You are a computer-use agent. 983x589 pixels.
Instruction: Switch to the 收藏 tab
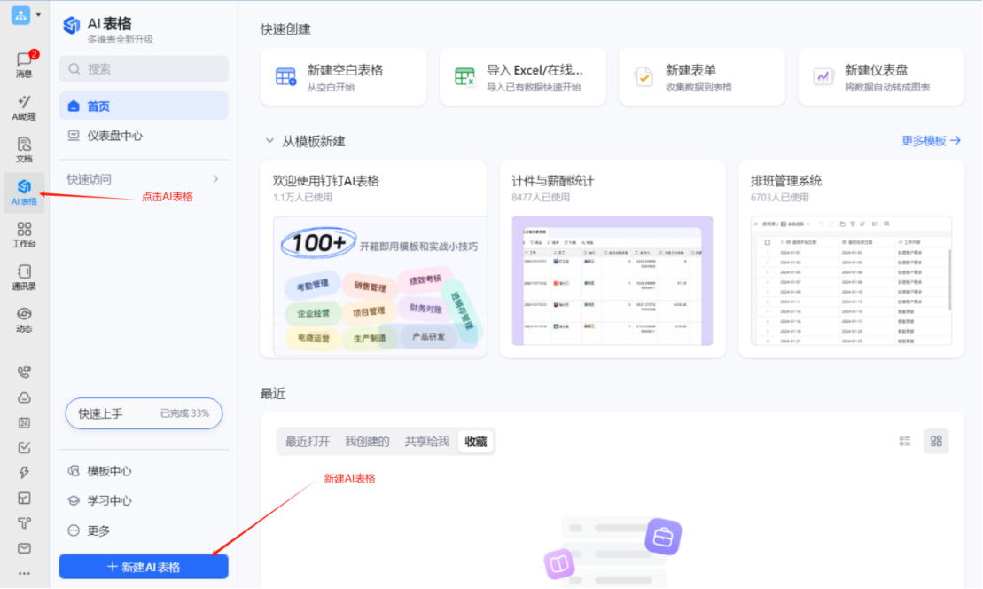(476, 442)
